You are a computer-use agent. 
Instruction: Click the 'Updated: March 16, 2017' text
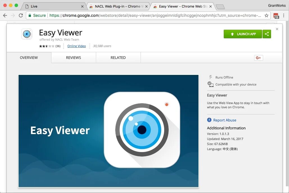(x=225, y=139)
